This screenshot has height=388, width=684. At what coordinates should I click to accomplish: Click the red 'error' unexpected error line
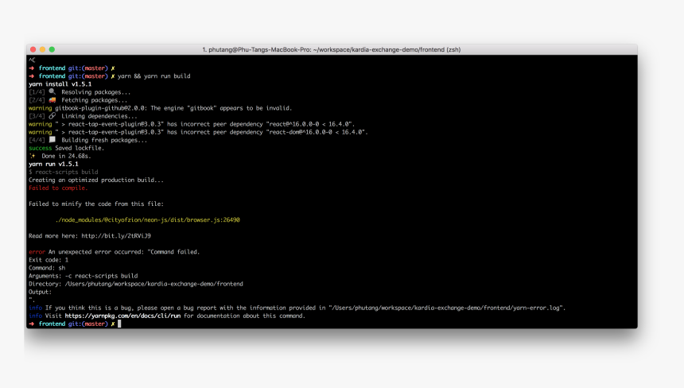(114, 252)
